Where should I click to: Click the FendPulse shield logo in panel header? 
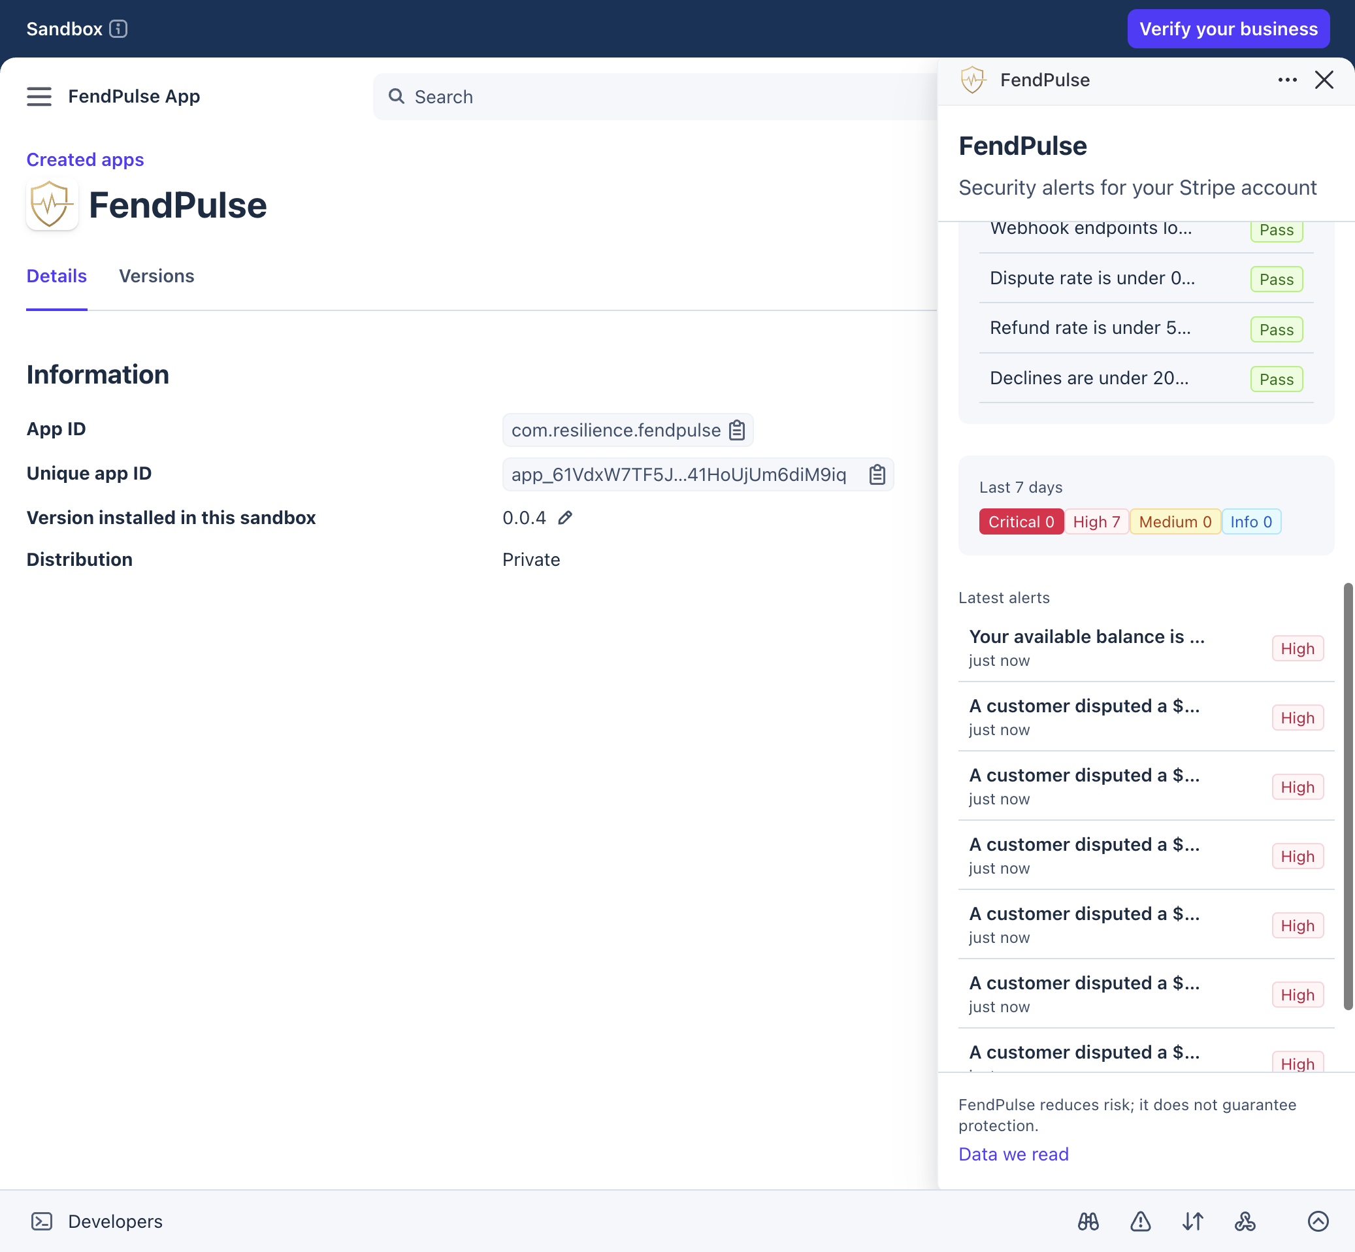tap(973, 80)
